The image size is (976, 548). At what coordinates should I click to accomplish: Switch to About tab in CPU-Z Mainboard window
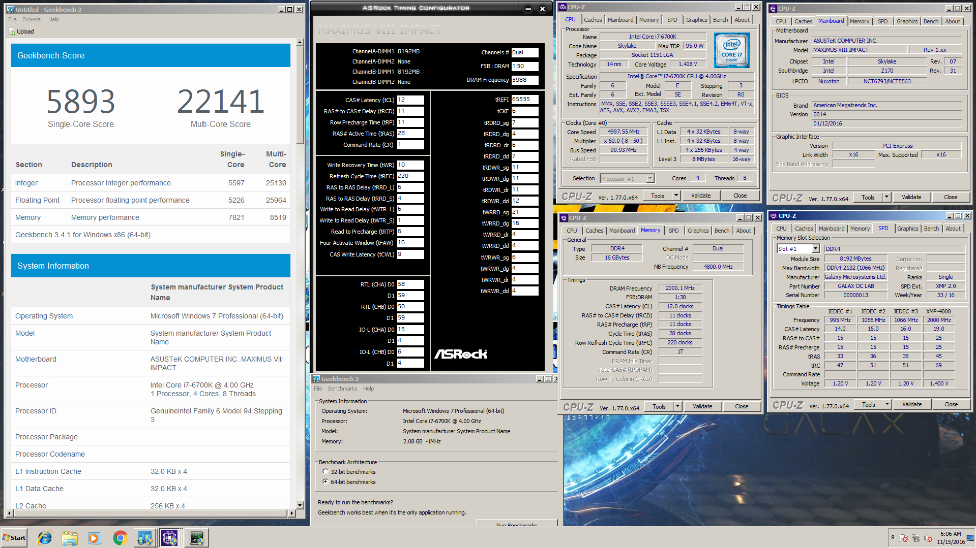(x=952, y=21)
